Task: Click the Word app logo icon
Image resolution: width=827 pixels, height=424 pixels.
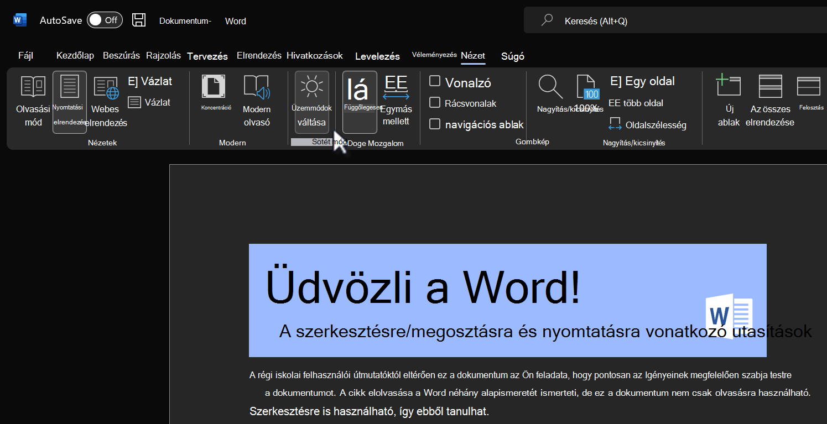Action: tap(20, 20)
